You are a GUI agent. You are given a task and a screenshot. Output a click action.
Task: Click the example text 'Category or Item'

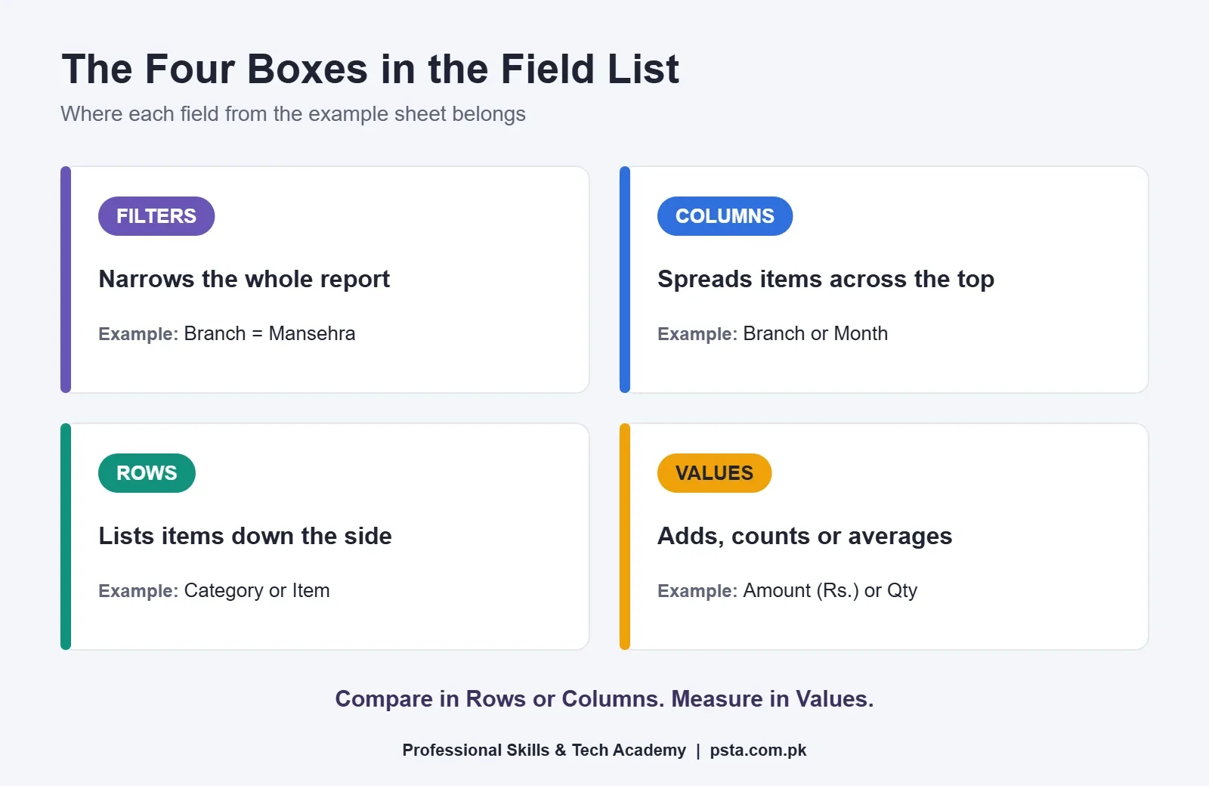tap(257, 590)
